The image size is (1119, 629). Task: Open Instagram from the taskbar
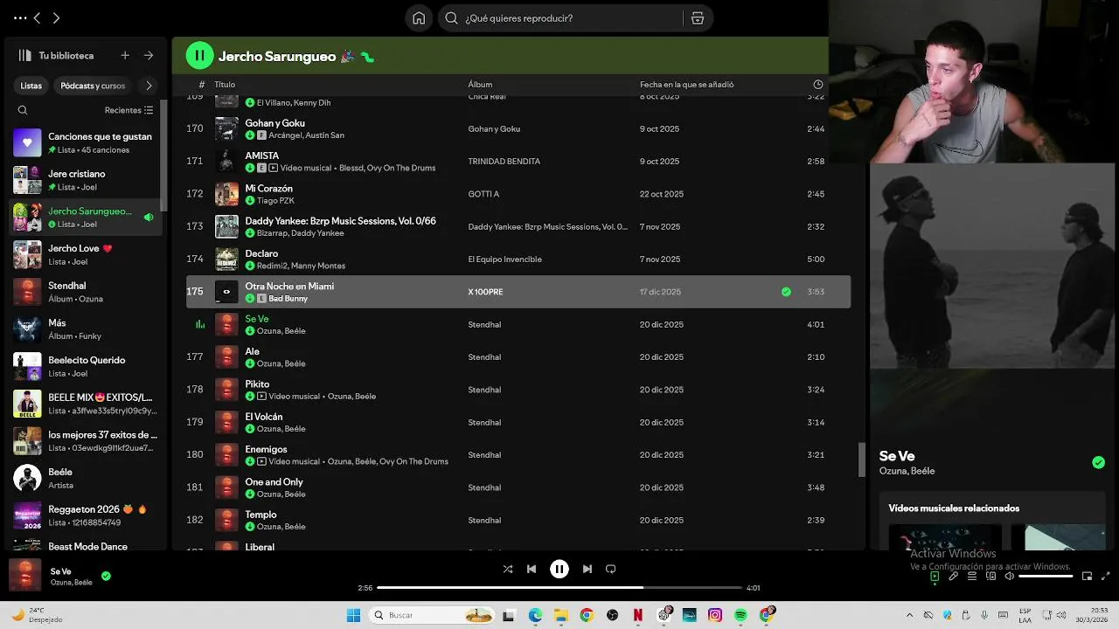(715, 615)
